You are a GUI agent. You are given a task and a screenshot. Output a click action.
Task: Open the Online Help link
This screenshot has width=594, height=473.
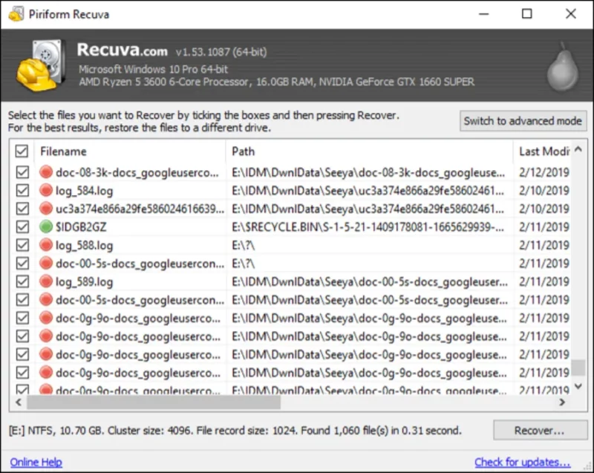[x=36, y=462]
